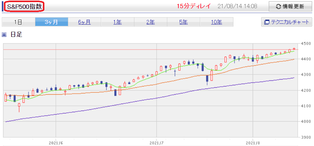Switch to the 6ヶ月 chart range
This screenshot has height=146, width=314.
tap(85, 22)
